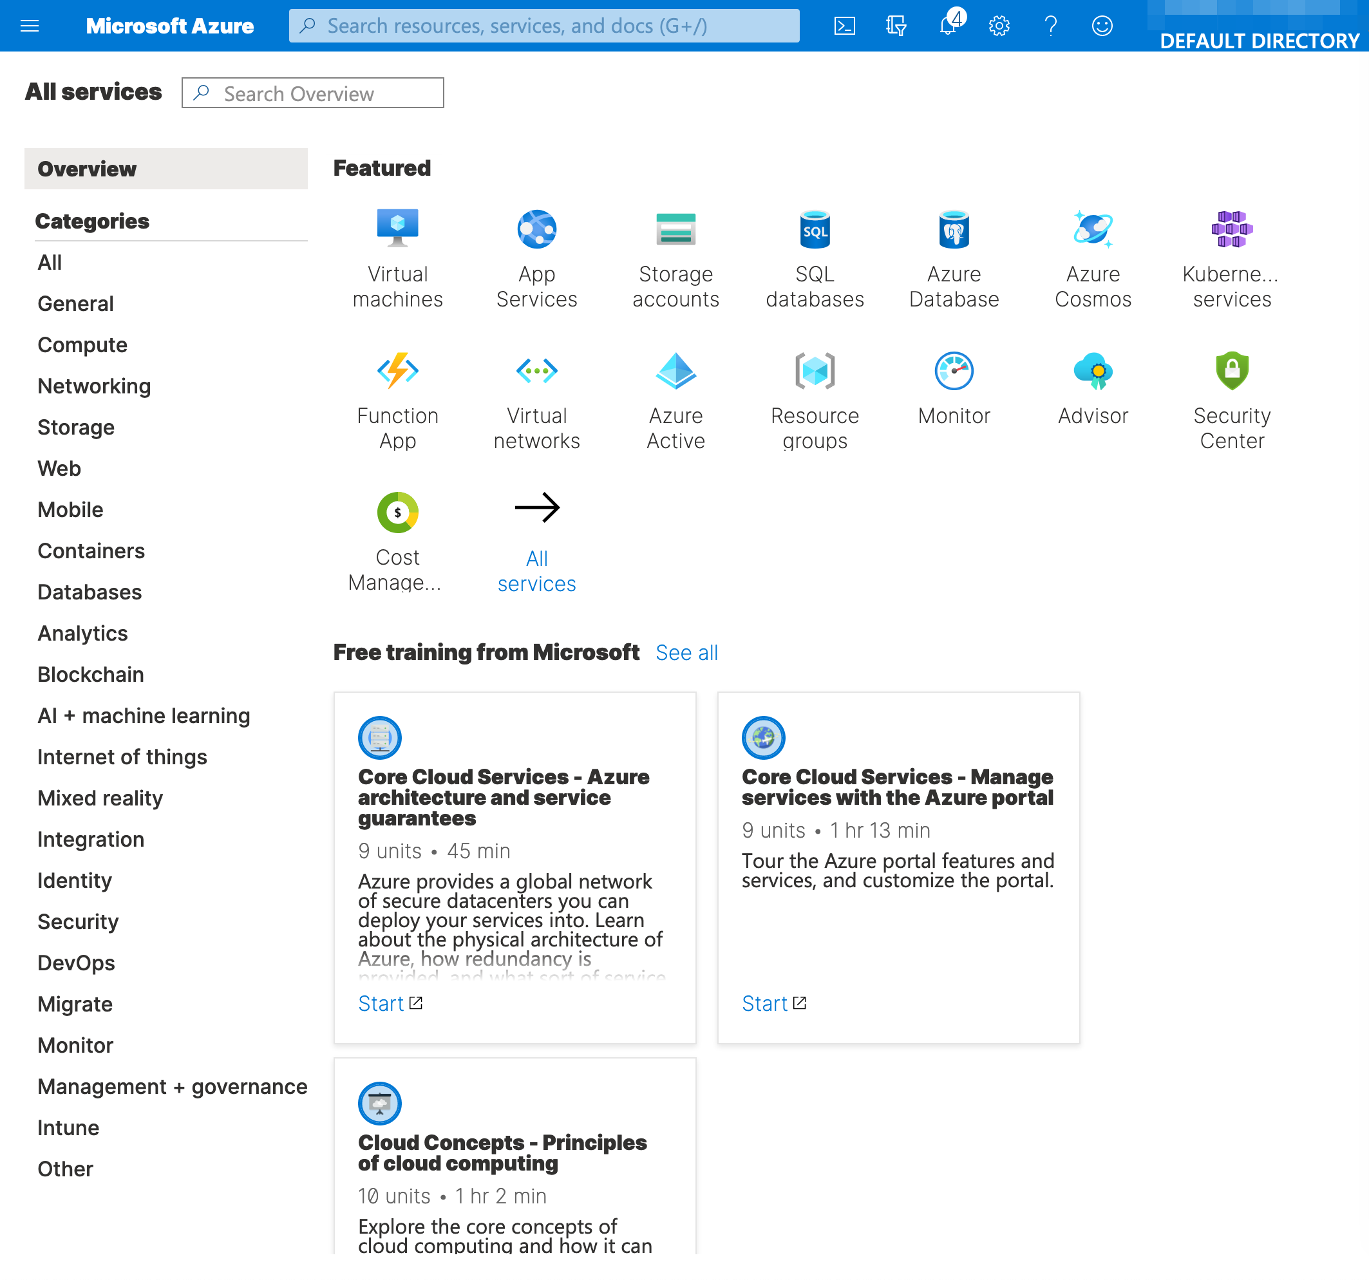
Task: Select the Blockchain category
Action: pos(91,675)
